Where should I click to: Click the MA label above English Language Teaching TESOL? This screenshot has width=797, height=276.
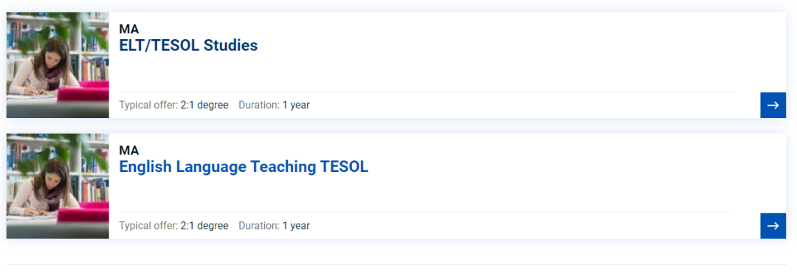coord(129,151)
